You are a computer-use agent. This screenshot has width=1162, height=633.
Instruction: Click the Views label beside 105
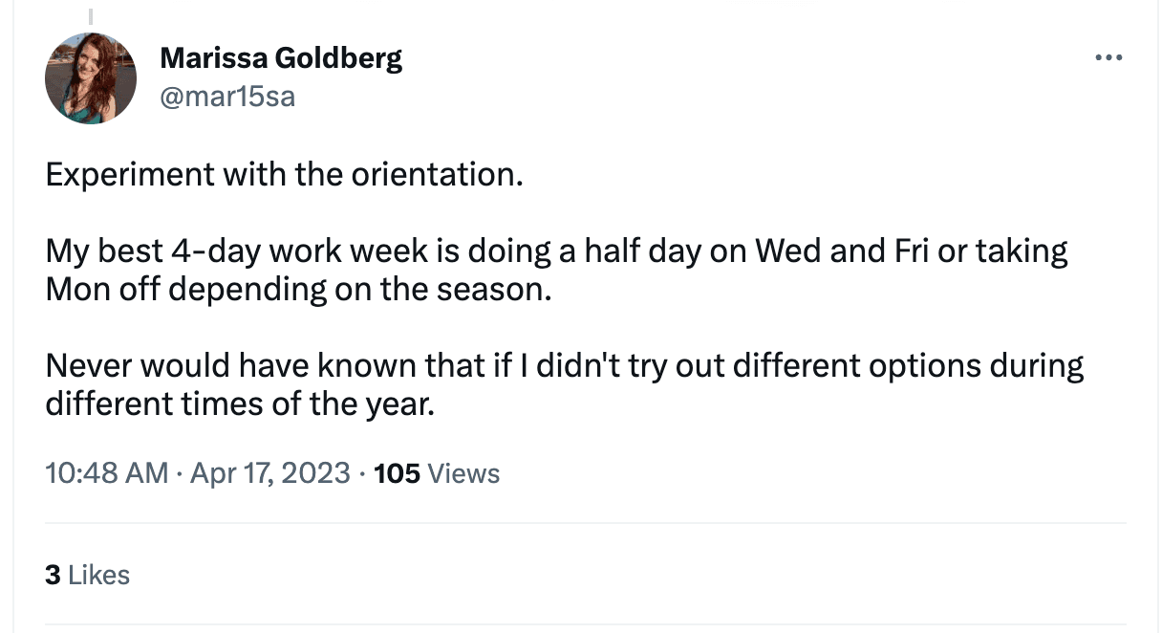tap(463, 472)
